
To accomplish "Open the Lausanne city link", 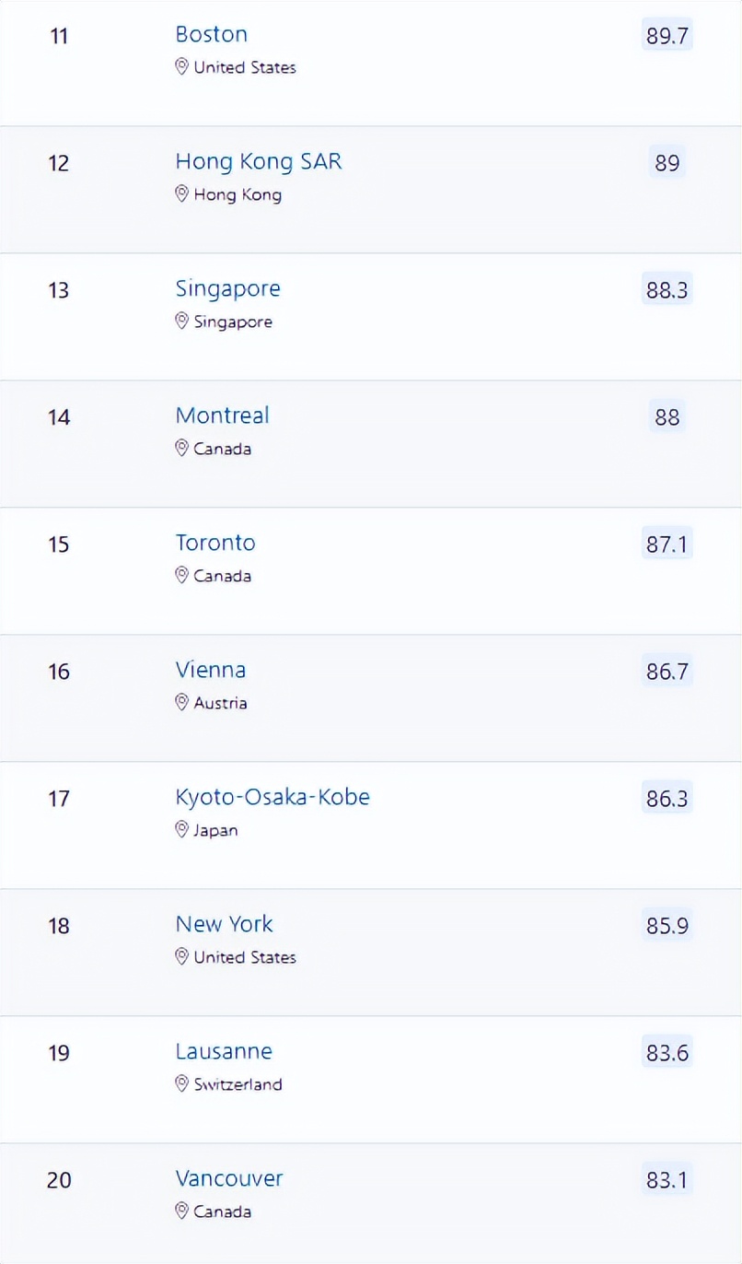I will click(224, 1051).
